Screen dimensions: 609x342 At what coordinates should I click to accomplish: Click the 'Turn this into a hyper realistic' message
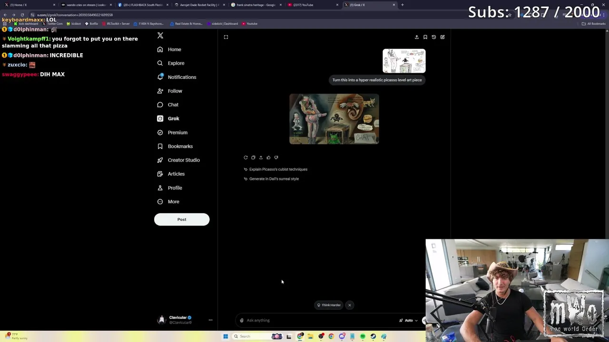pos(377,80)
